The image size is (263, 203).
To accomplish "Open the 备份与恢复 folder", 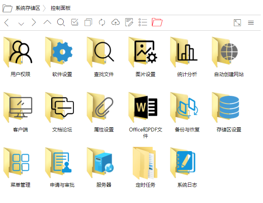I will coord(184,107).
